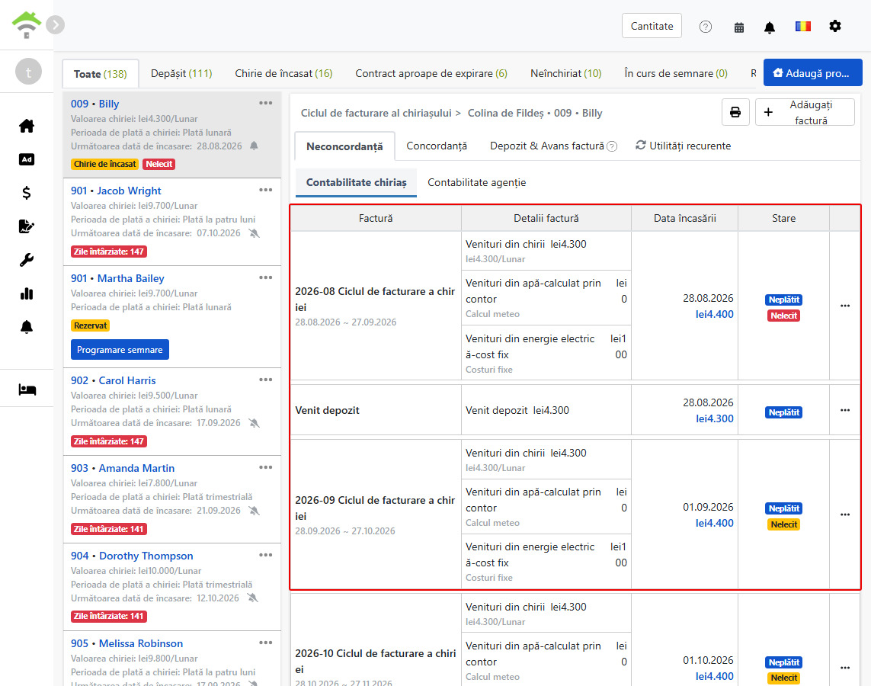871x686 pixels.
Task: Open tenant link 009 • Billy
Action: tap(95, 104)
